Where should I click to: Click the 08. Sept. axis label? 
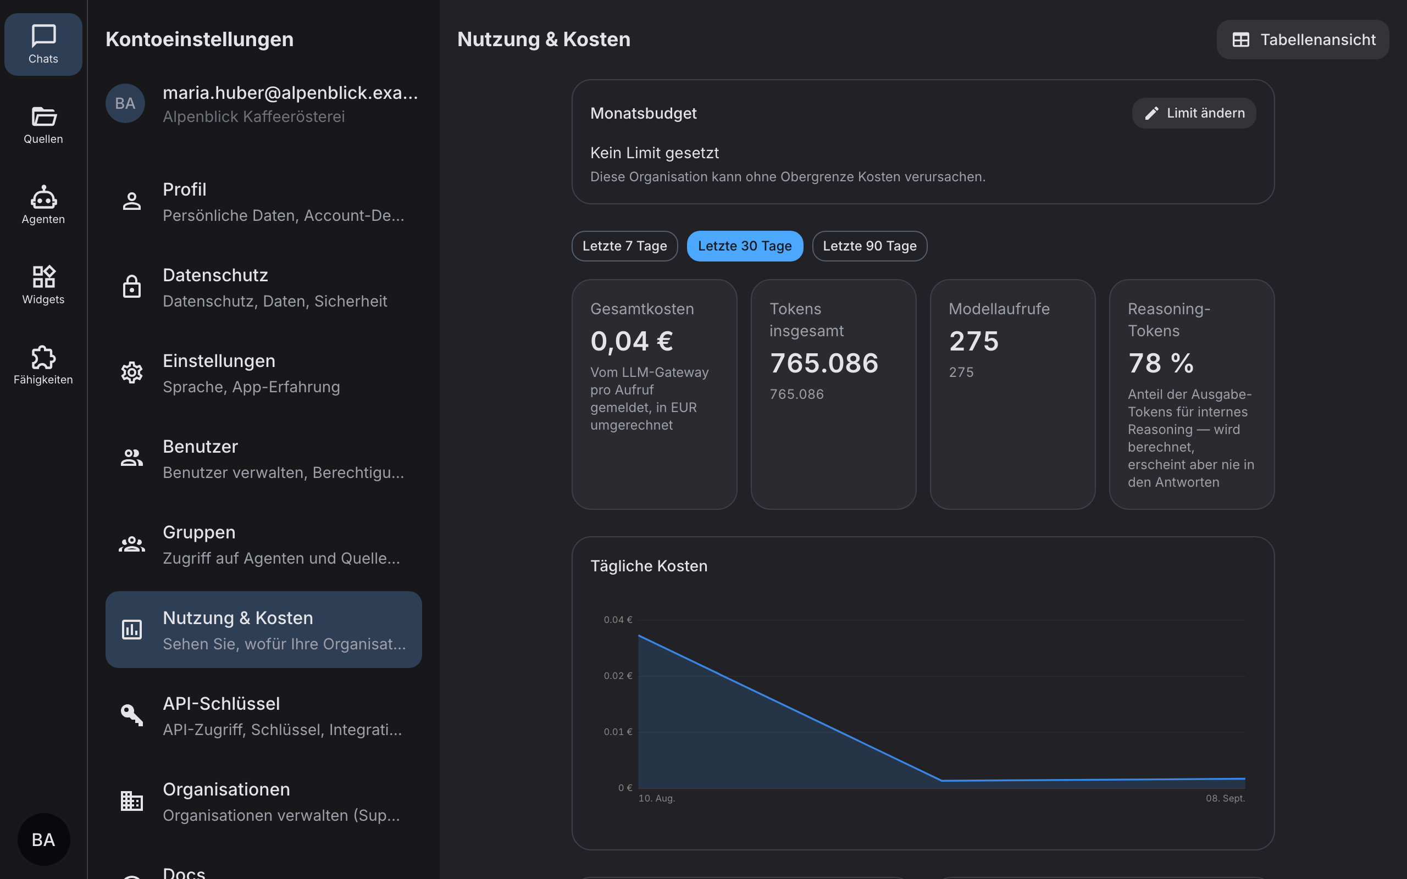[x=1225, y=798]
